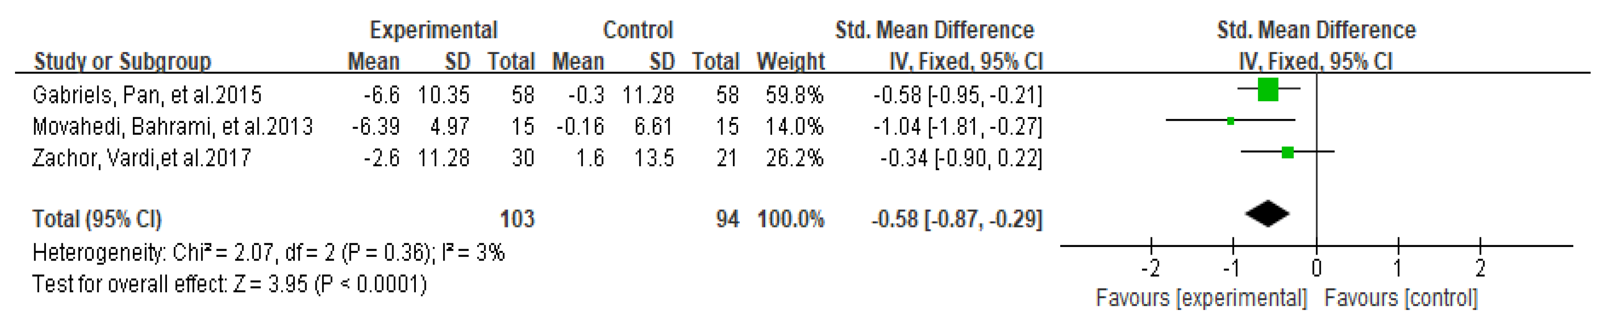Click the 59.8% weight value
Image resolution: width=1602 pixels, height=325 pixels.
tap(794, 95)
